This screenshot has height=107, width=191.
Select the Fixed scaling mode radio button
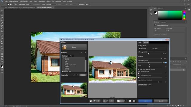pos(153,49)
